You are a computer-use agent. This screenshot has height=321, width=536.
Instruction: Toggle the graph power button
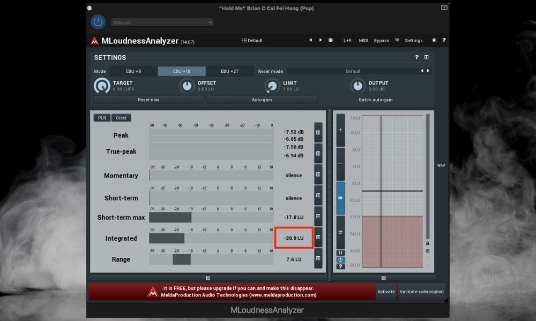pos(340,259)
